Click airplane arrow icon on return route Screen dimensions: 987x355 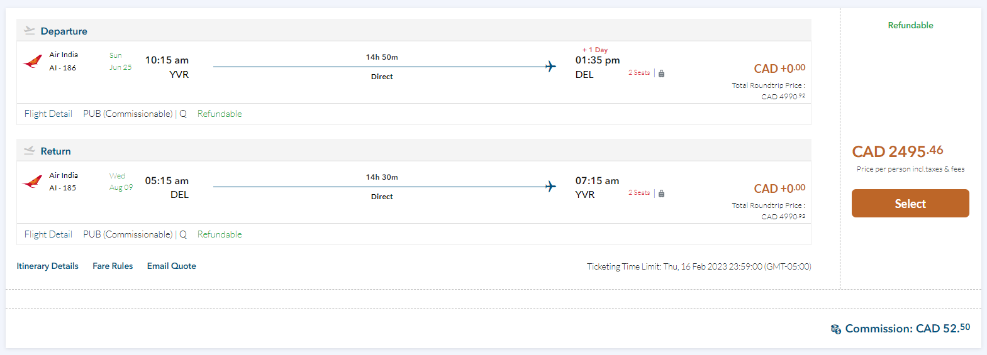pyautogui.click(x=550, y=187)
